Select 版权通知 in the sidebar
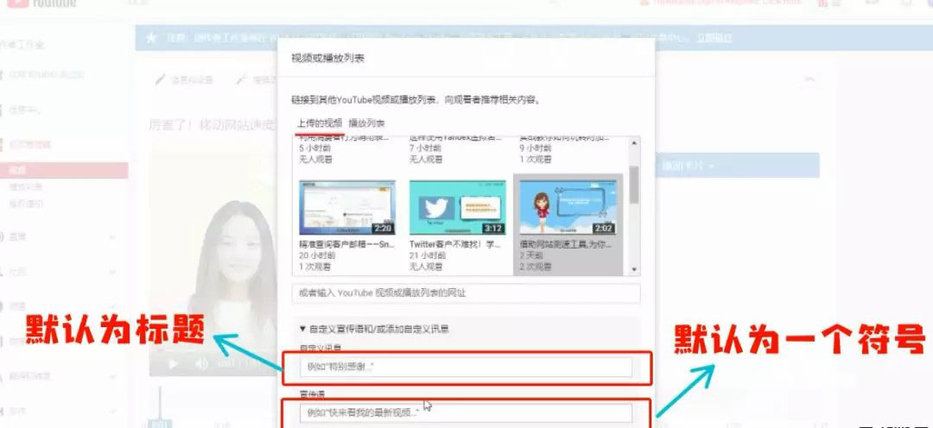Viewport: 933px width, 428px height. tap(26, 204)
